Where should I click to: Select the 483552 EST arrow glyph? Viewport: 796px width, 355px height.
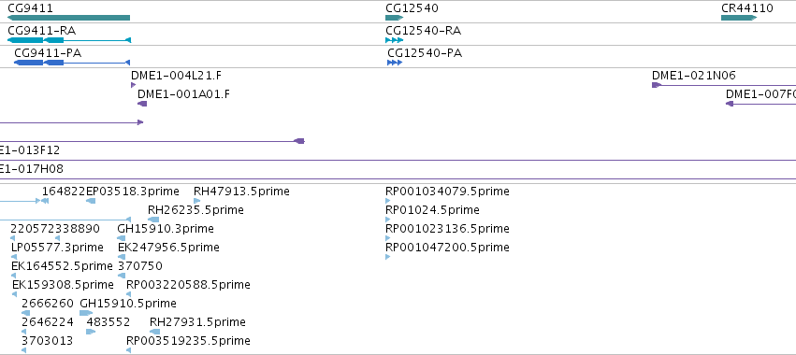click(91, 332)
